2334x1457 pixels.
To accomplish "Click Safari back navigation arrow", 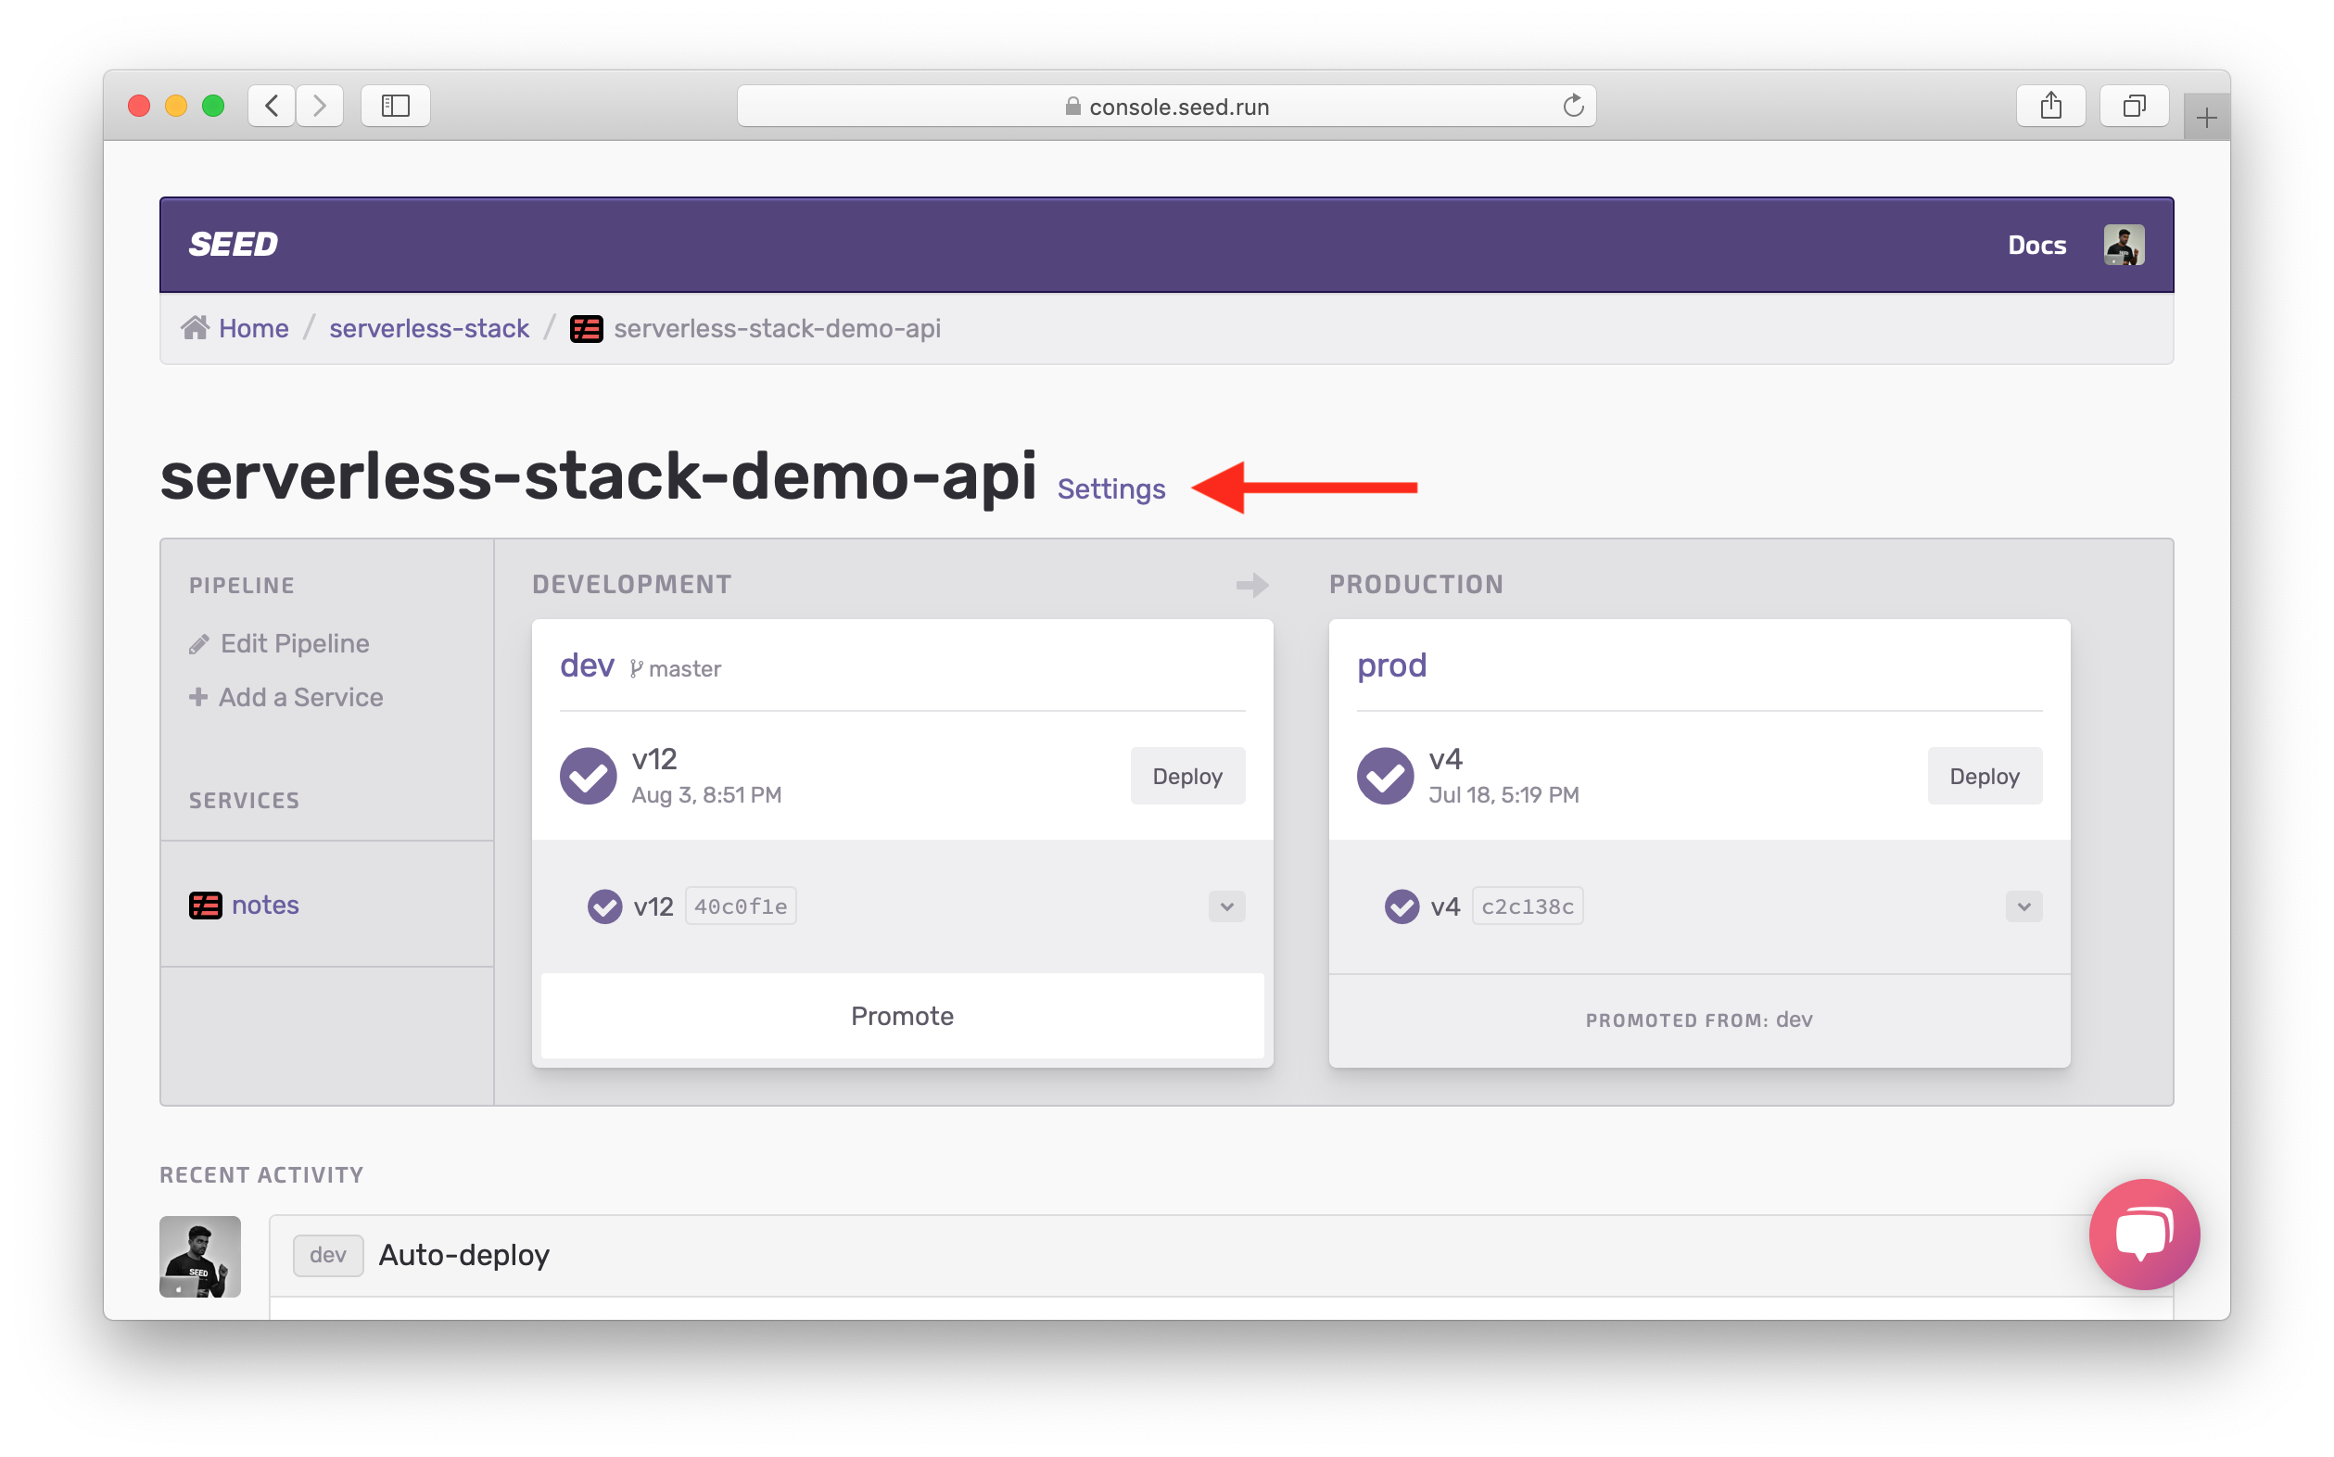I will click(272, 106).
